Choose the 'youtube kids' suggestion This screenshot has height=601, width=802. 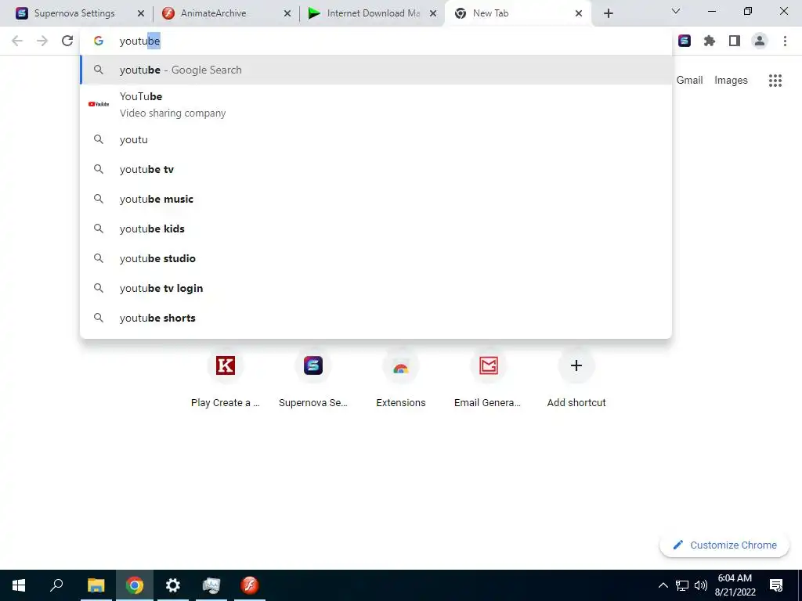(376, 229)
